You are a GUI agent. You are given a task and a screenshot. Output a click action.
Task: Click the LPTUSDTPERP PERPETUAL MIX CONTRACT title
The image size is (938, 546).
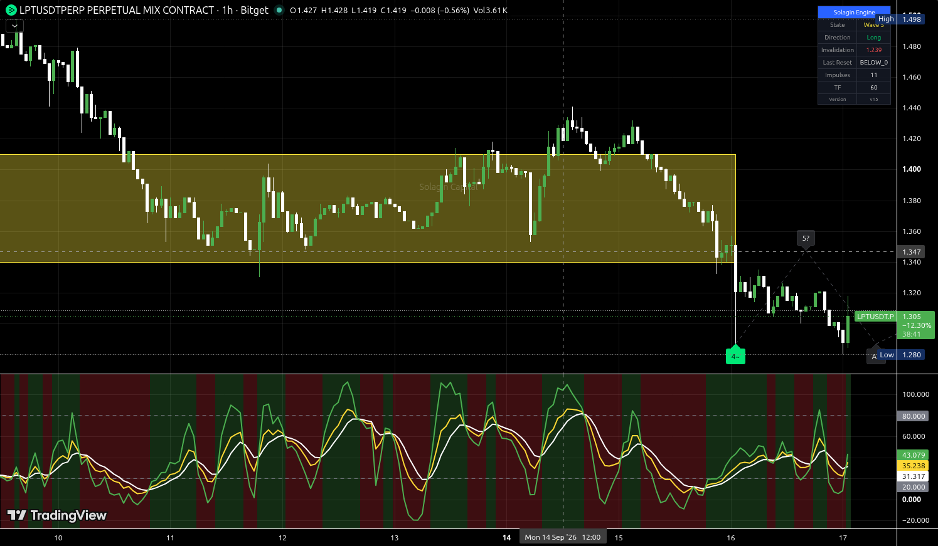(x=117, y=10)
